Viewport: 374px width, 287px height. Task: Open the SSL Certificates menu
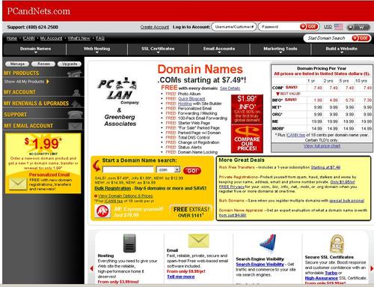[x=158, y=49]
